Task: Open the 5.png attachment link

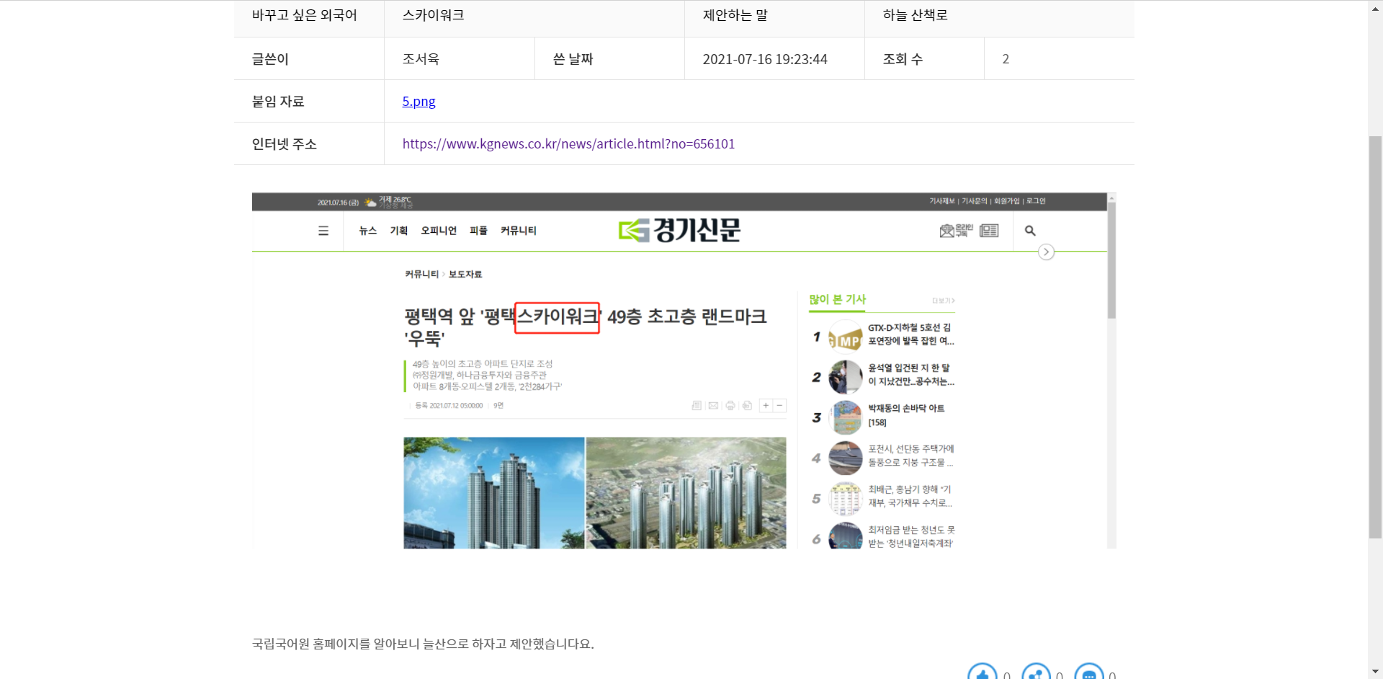Action: [419, 102]
